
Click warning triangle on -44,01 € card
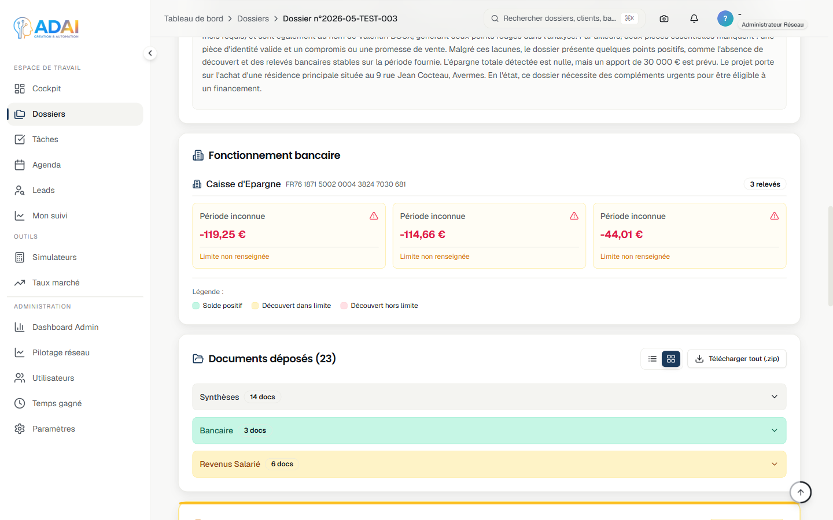pos(775,216)
